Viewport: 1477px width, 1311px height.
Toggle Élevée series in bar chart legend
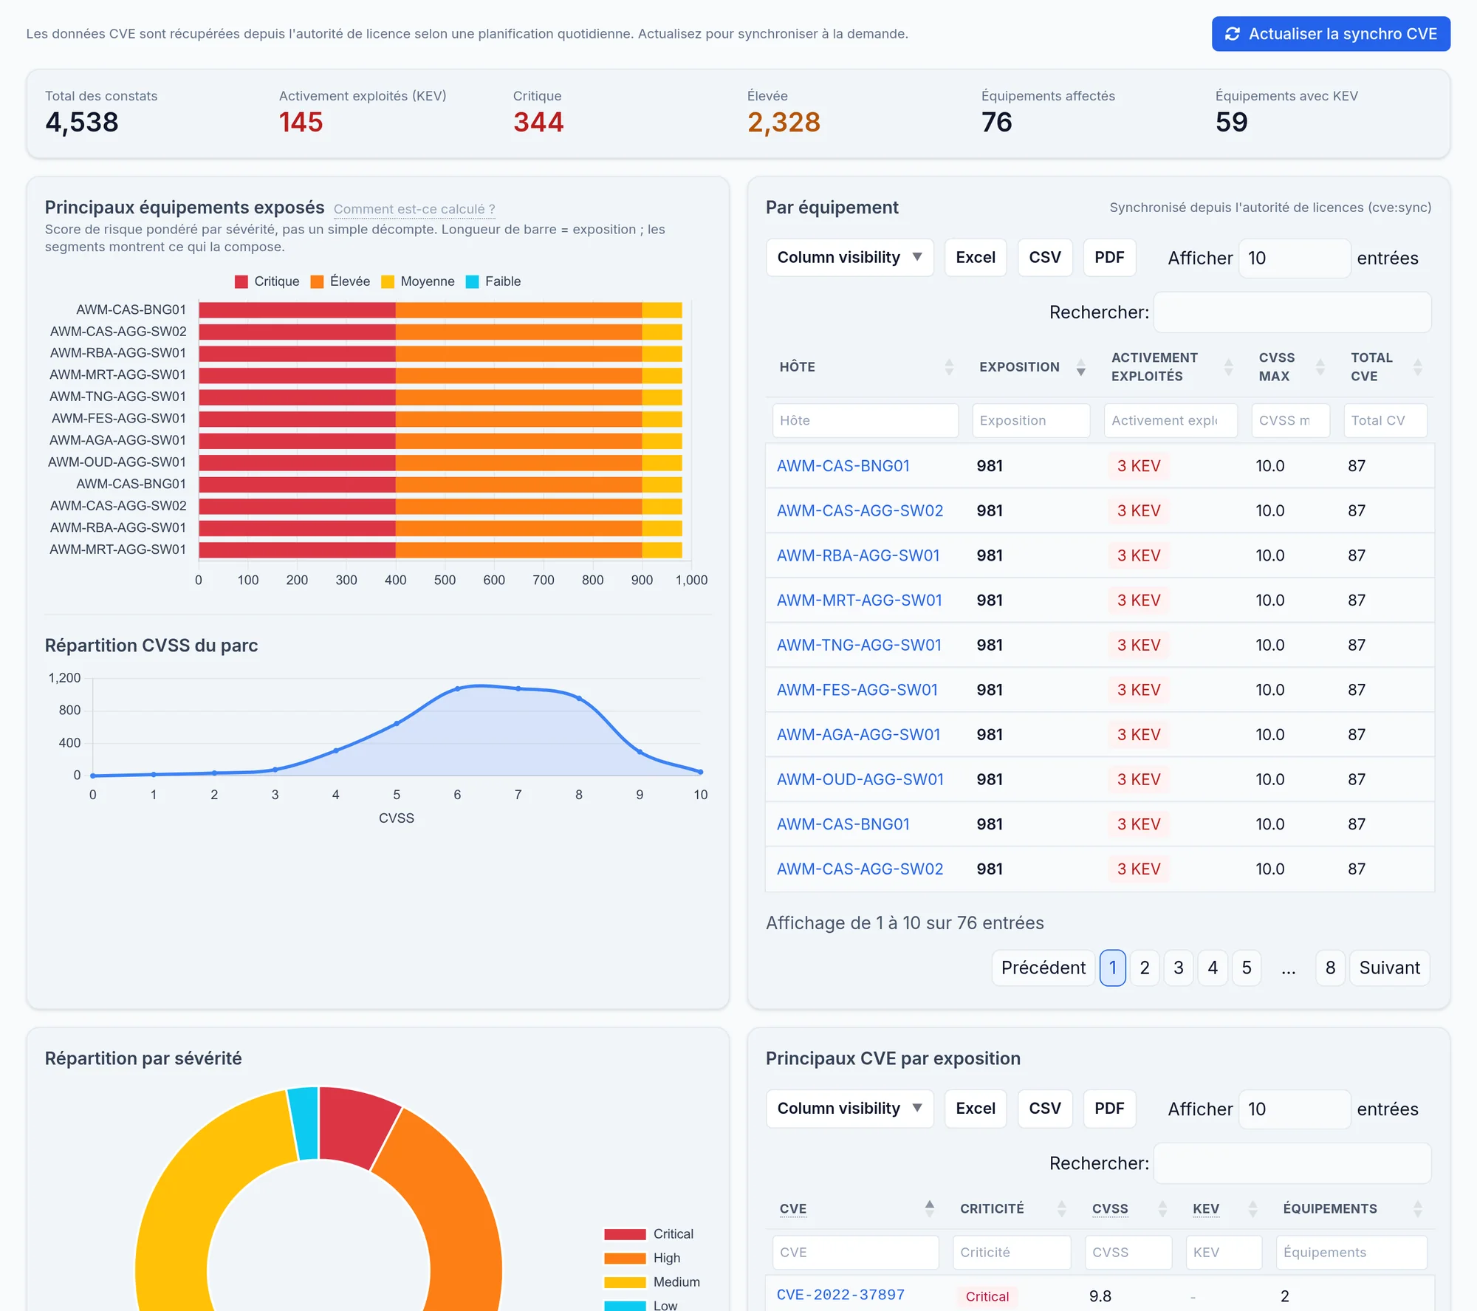pyautogui.click(x=340, y=281)
